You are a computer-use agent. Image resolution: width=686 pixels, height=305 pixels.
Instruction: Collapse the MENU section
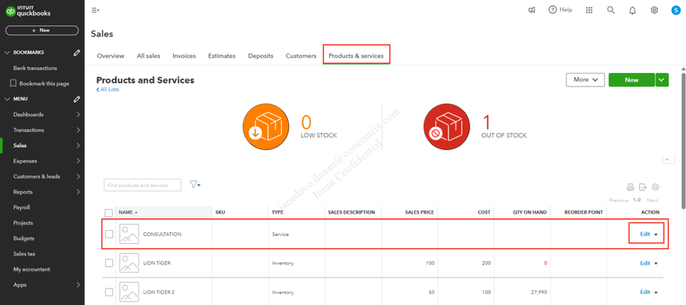click(x=7, y=99)
